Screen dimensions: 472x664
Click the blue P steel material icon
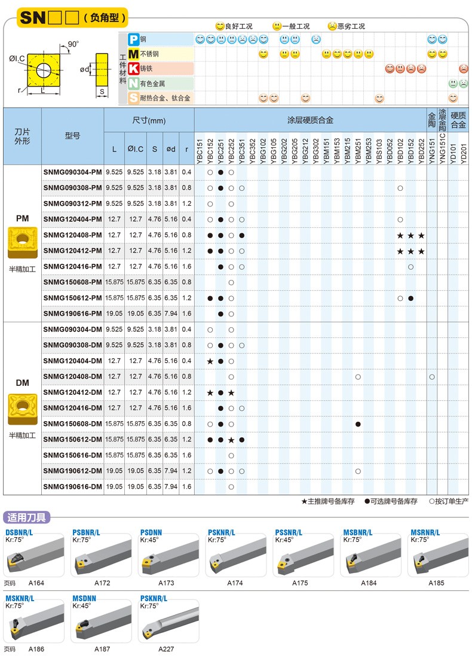[x=134, y=39]
